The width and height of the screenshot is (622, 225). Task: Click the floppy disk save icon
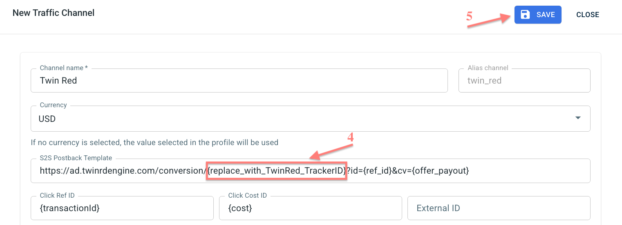point(525,15)
